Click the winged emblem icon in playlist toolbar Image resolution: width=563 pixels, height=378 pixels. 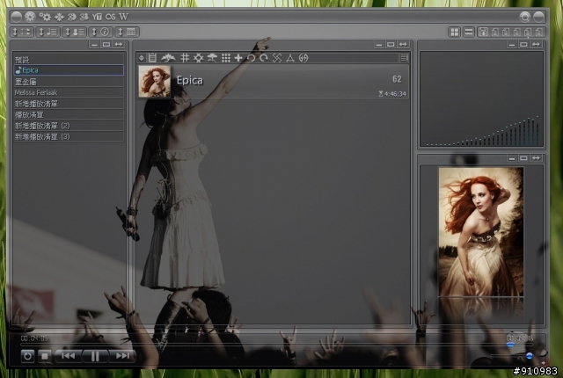click(x=168, y=58)
